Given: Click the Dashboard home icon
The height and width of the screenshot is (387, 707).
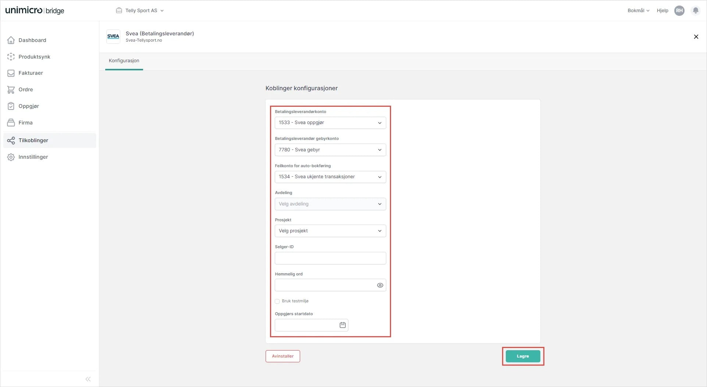Looking at the screenshot, I should [x=11, y=40].
